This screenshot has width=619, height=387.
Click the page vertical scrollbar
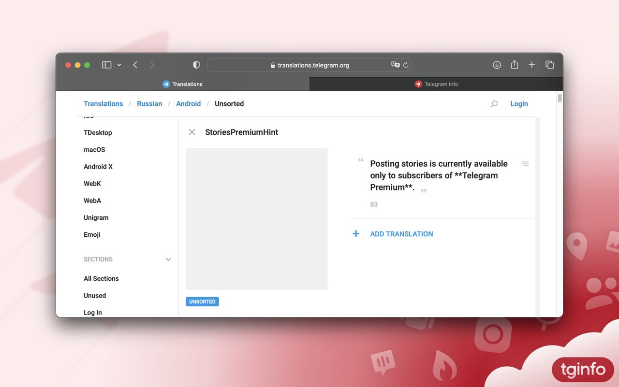coord(560,99)
